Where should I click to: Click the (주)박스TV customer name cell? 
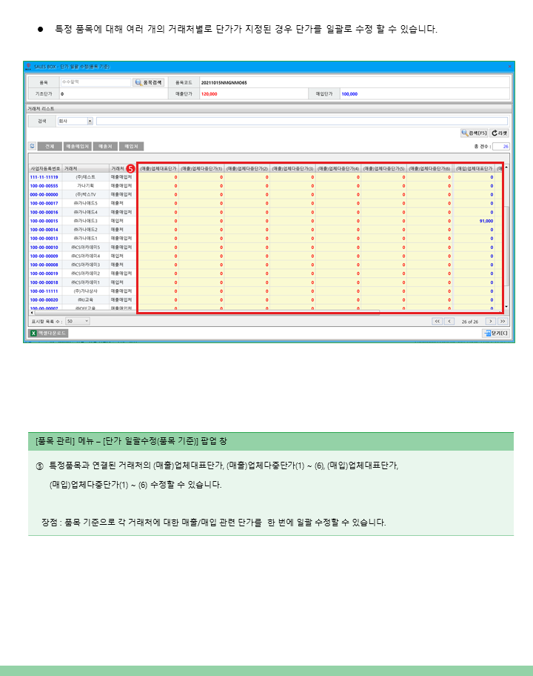85,194
